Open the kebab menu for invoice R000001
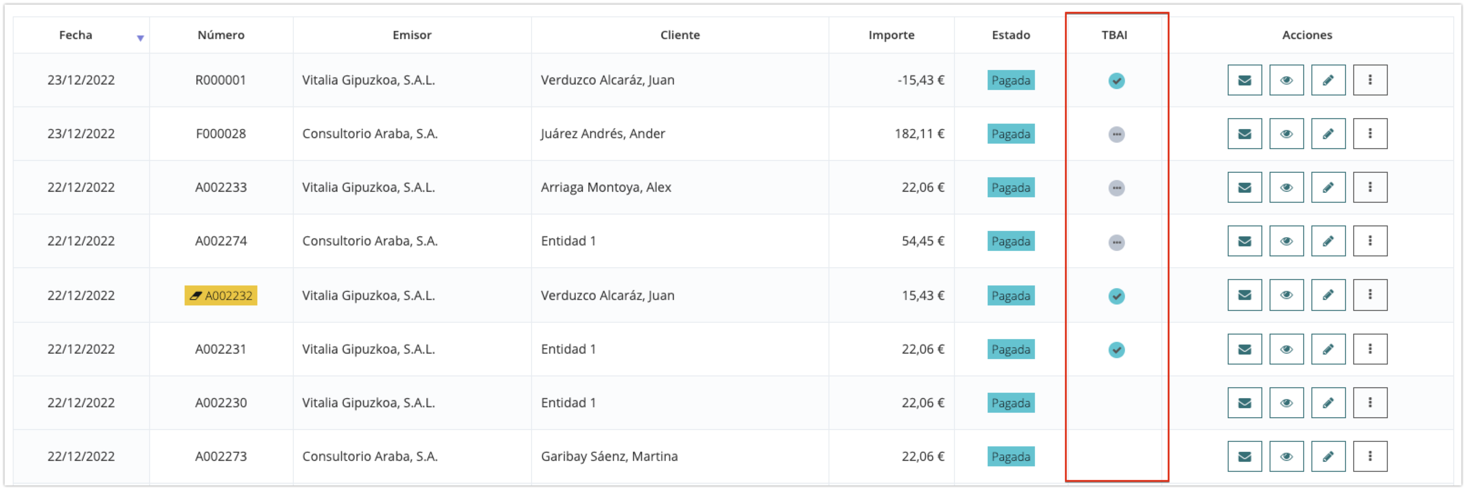 click(x=1369, y=80)
